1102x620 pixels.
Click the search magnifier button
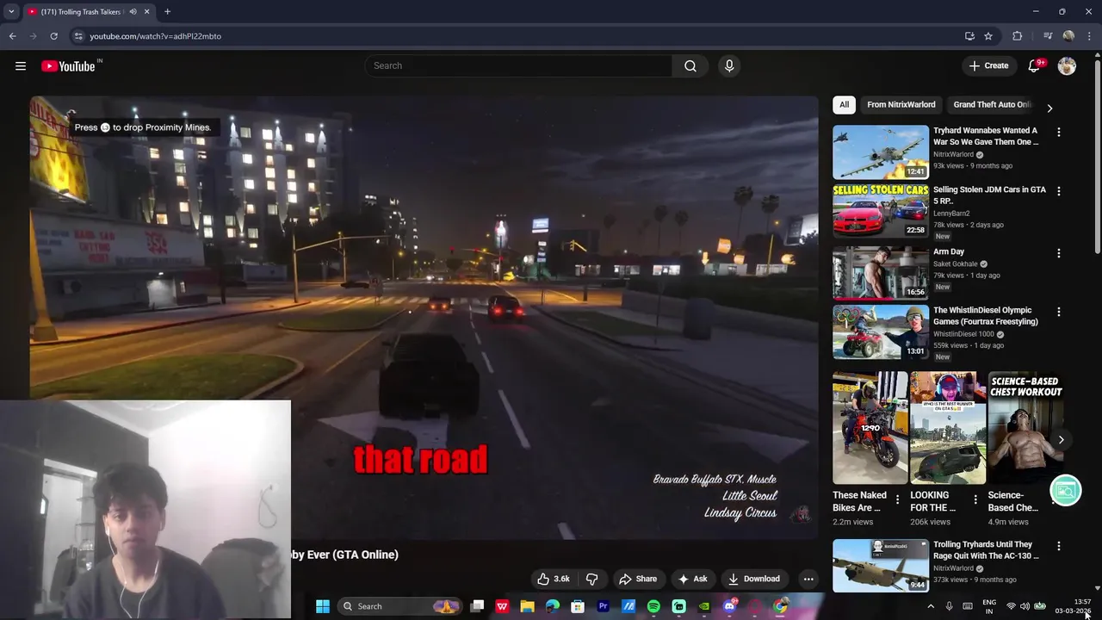click(x=690, y=66)
